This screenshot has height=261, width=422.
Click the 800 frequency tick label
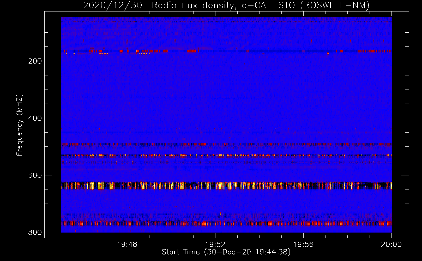(35, 232)
